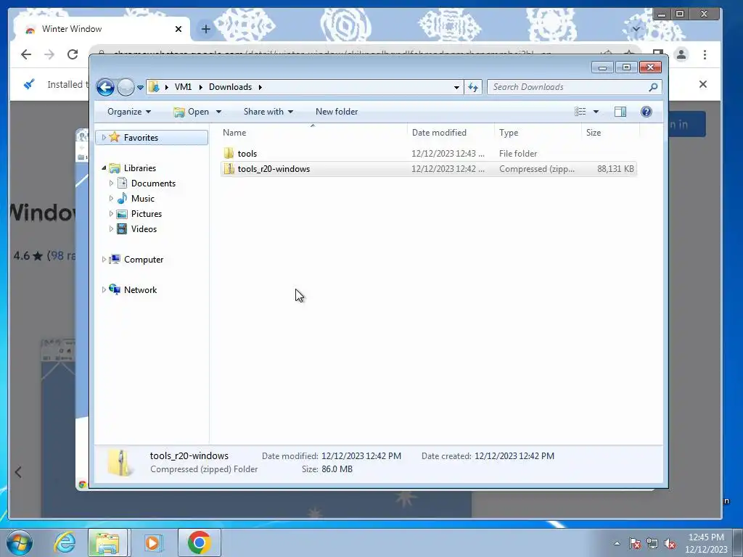
Task: Expand the Documents library node
Action: (x=111, y=183)
